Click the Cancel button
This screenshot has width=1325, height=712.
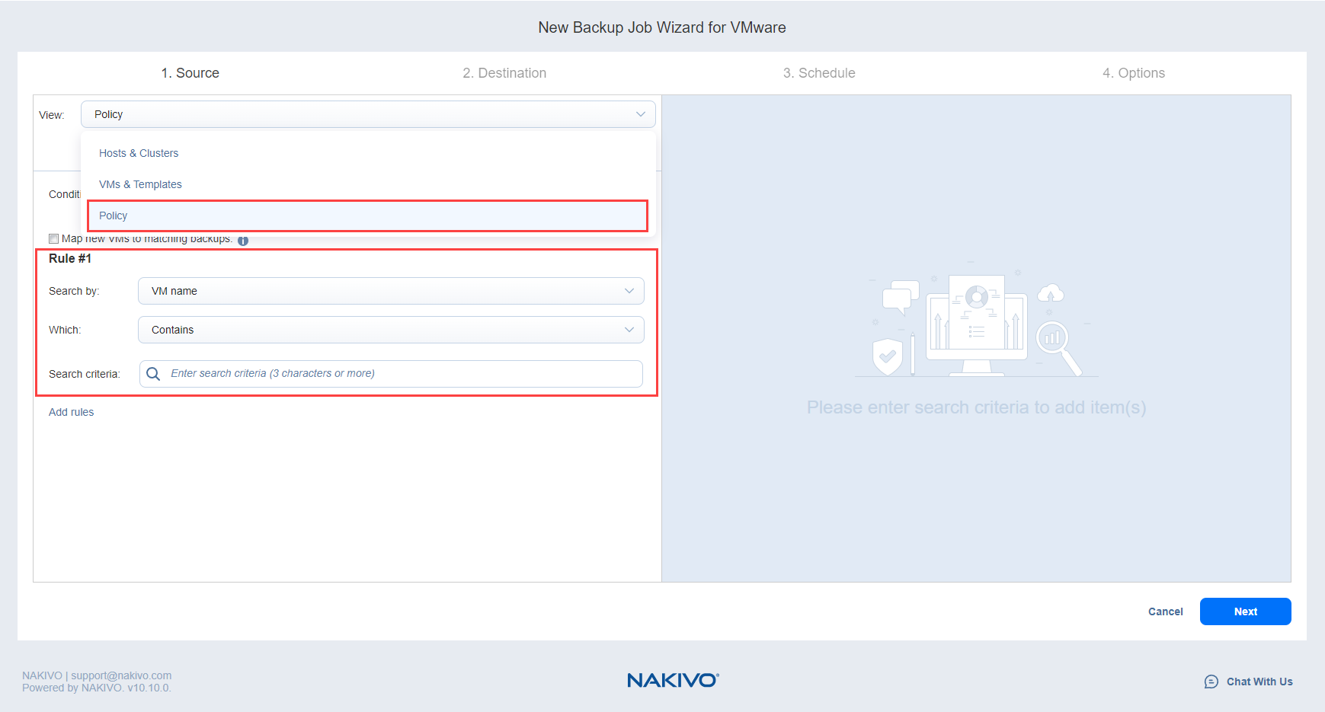(x=1165, y=611)
